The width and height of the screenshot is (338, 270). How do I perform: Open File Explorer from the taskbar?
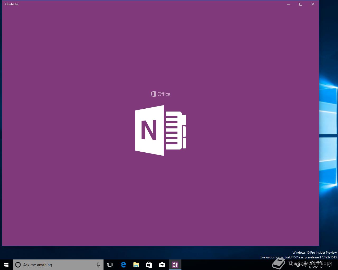click(x=136, y=265)
